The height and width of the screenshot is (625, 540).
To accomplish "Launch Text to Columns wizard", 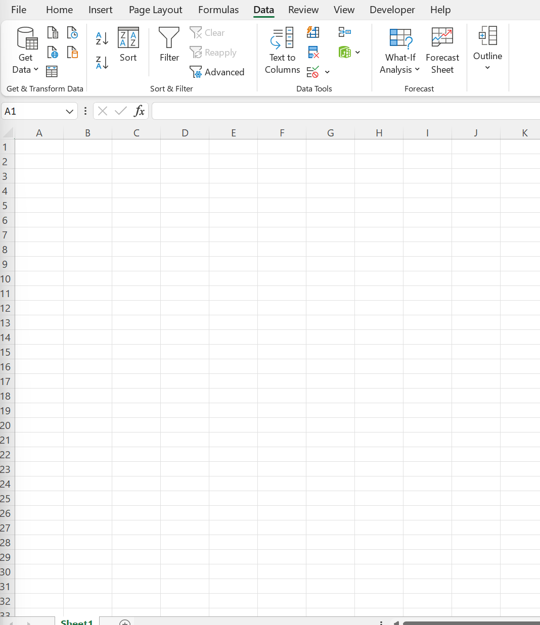I will (282, 51).
